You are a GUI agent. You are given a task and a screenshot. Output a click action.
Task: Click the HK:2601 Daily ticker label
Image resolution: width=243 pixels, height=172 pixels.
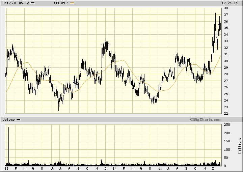15,3
